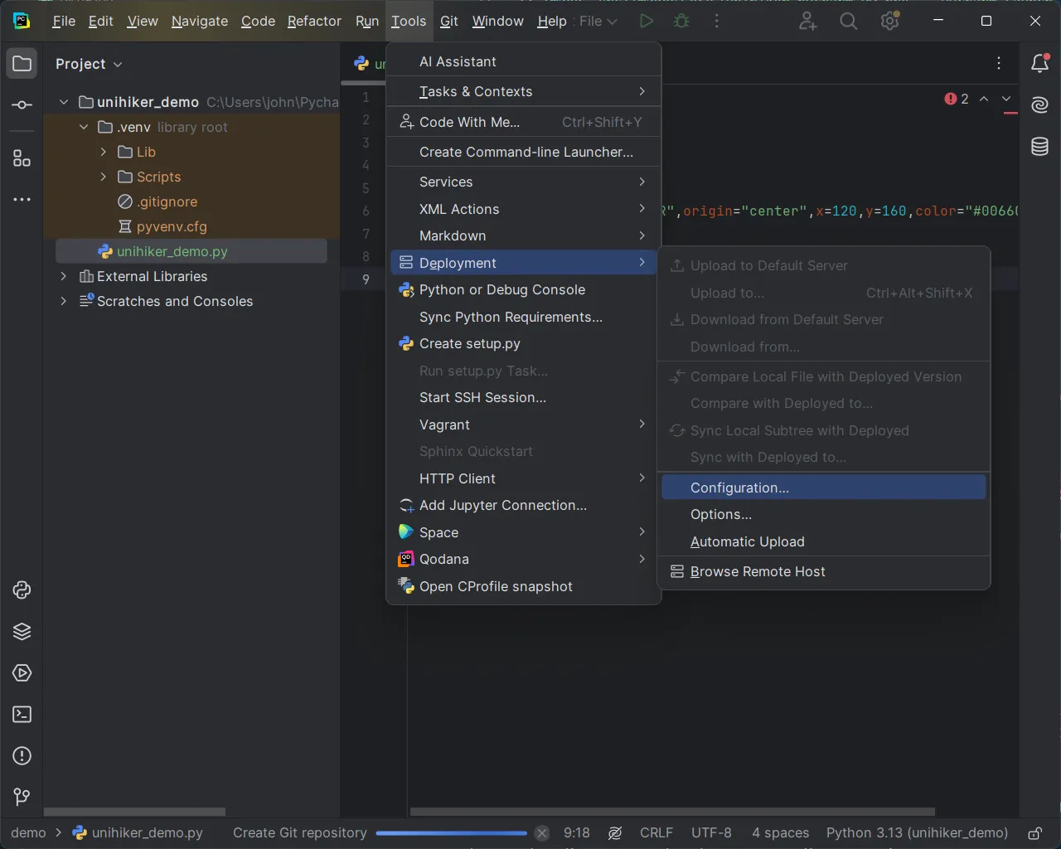Toggle the read-only lock icon in status bar
1061x849 pixels.
click(1035, 833)
